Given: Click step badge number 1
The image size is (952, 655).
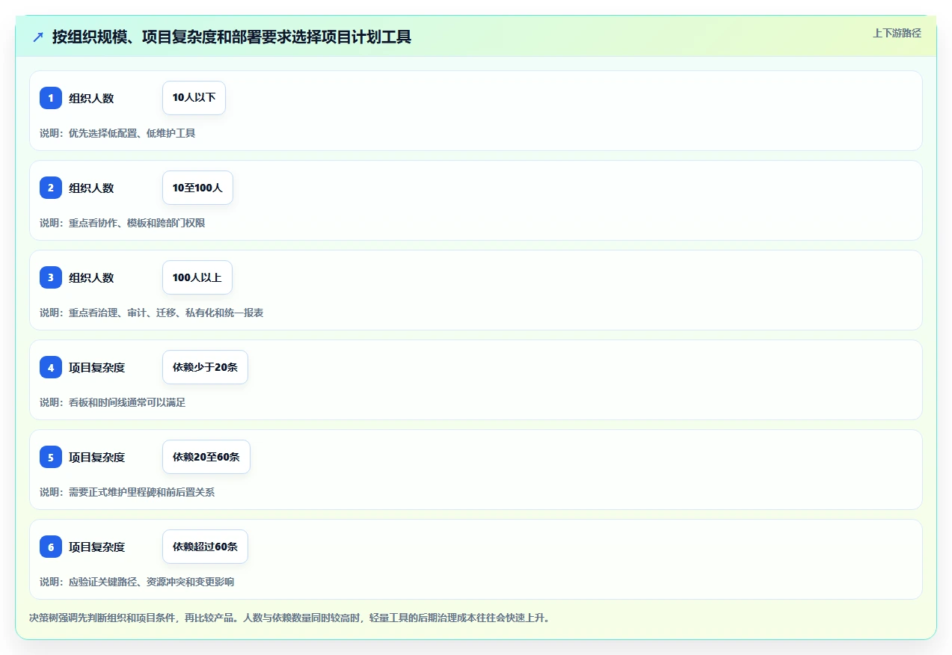Looking at the screenshot, I should [x=51, y=98].
